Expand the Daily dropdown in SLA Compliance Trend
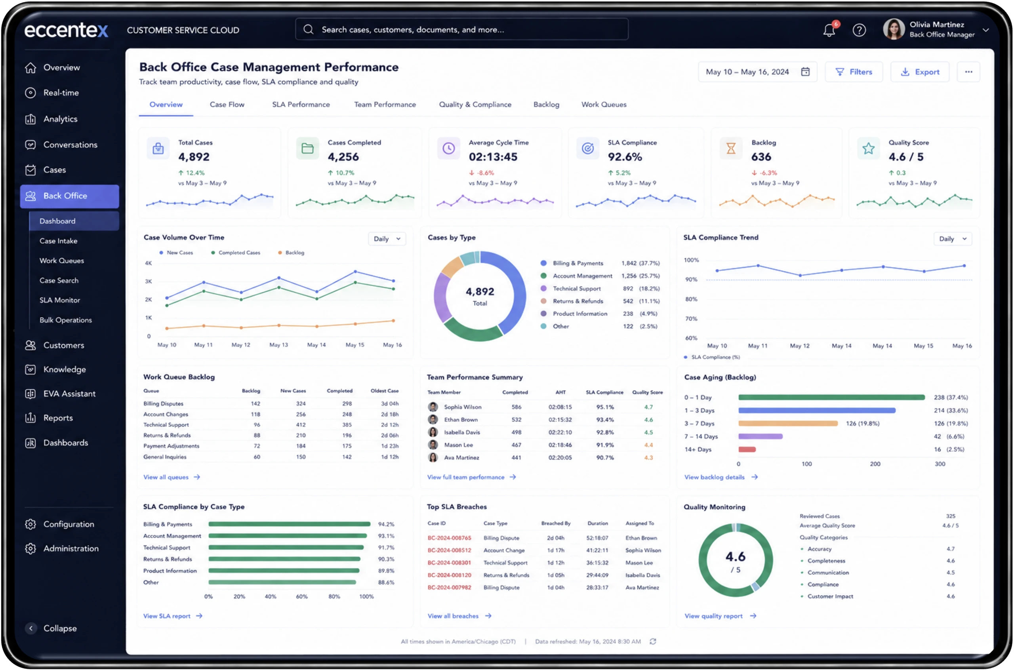Viewport: 1014px width, 670px height. [953, 239]
